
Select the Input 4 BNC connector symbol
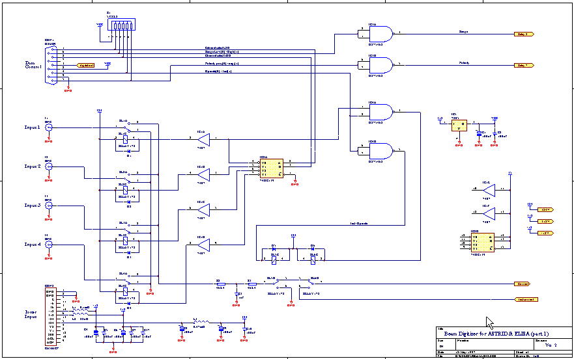click(48, 245)
